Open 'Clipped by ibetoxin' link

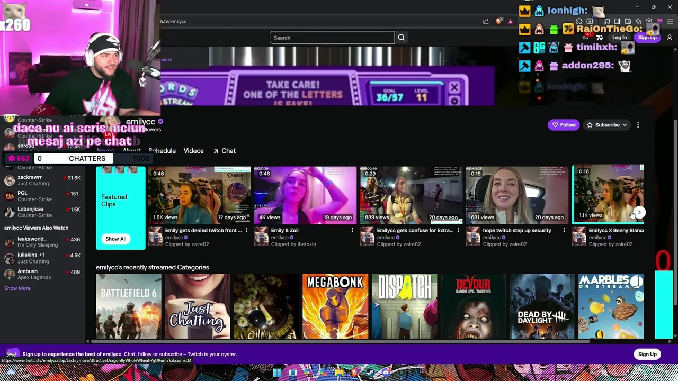293,244
